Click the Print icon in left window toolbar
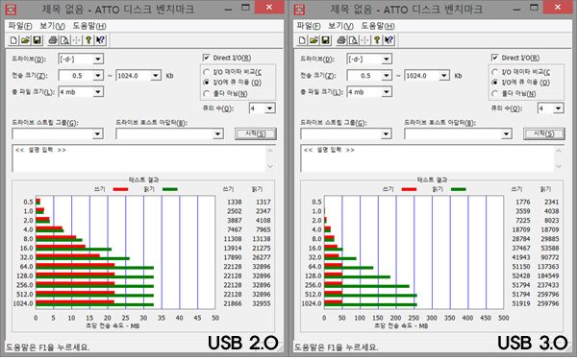Screen dimensions: 577x359 [53, 40]
